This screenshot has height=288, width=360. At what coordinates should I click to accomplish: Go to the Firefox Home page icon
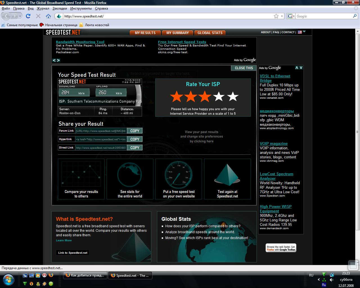pos(48,16)
